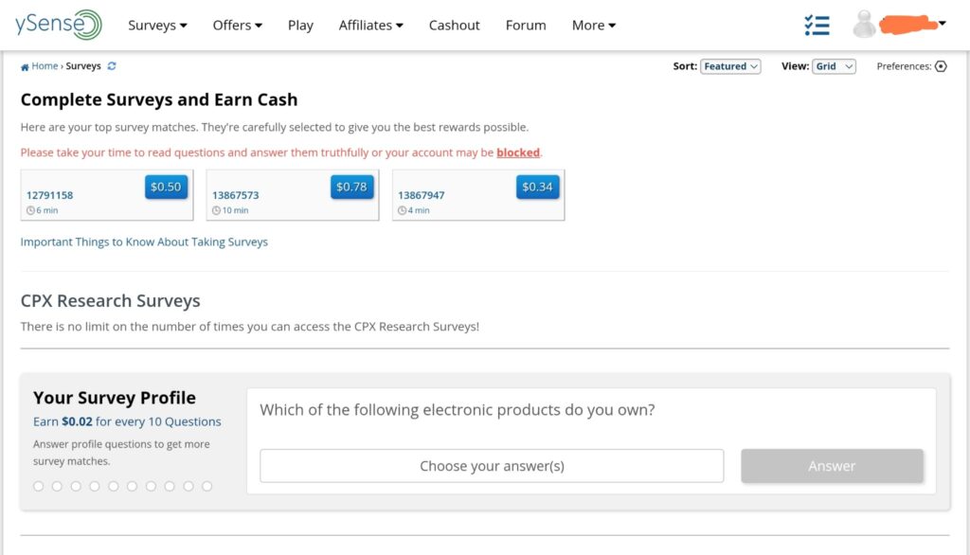The width and height of the screenshot is (970, 555).
Task: Open the Preferences gear icon
Action: pos(941,66)
